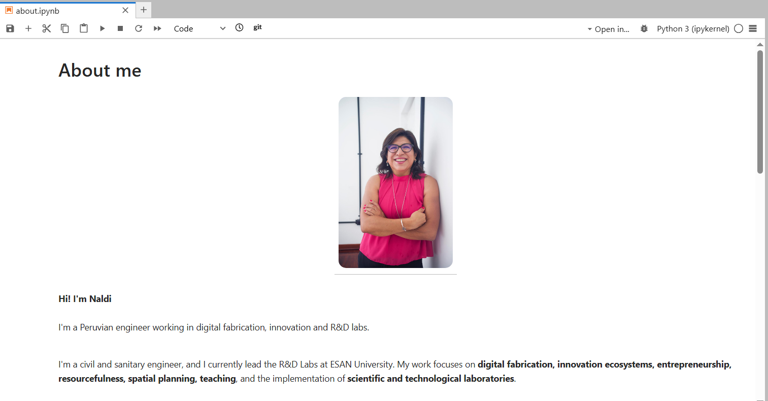Open the cell type dropdown showing Code
Screen dimensions: 768x401
(x=199, y=28)
